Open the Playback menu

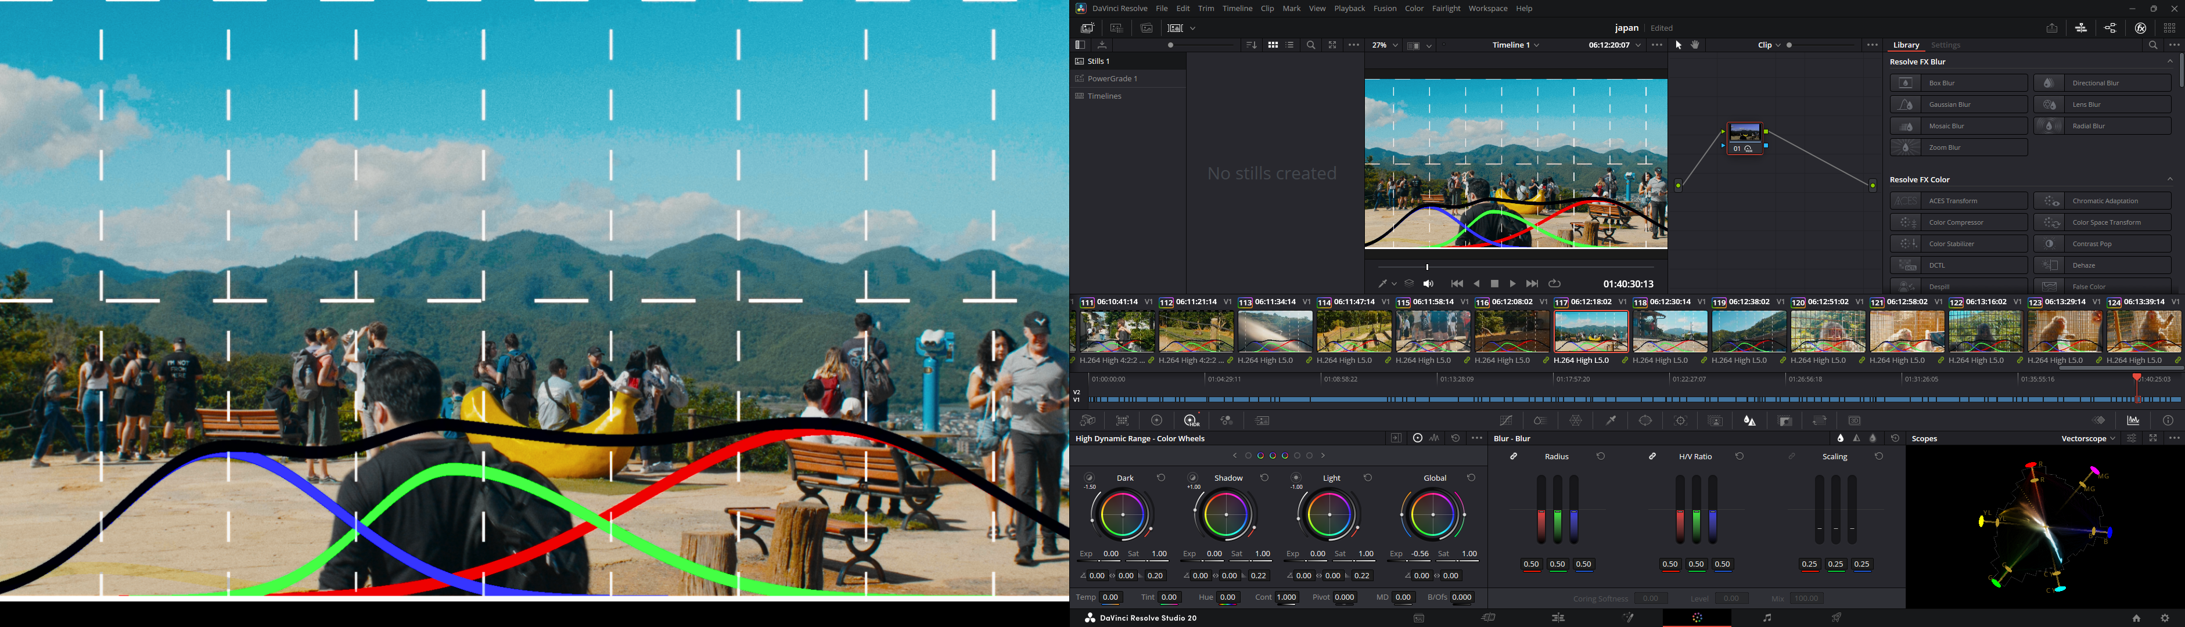1350,9
